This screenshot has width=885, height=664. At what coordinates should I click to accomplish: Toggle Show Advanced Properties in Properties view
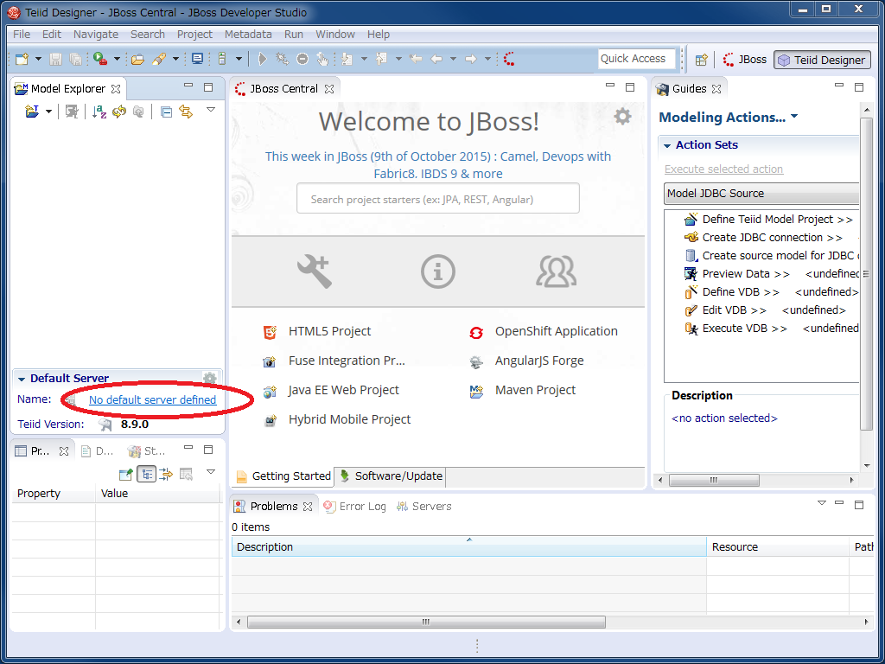(x=166, y=475)
